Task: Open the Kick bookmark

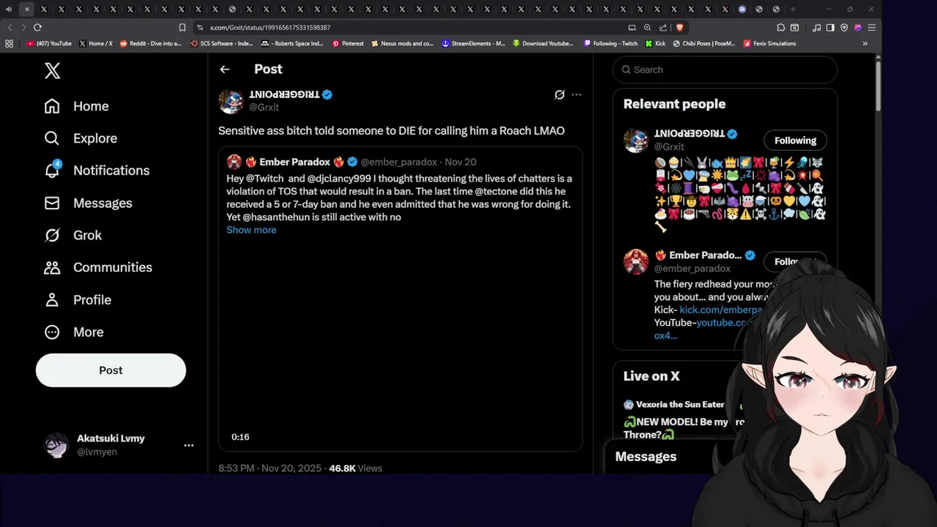Action: (x=655, y=43)
